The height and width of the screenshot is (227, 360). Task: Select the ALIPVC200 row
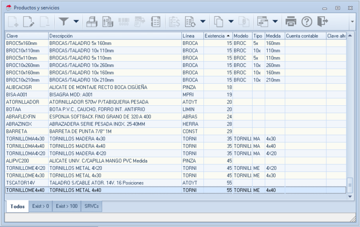point(176,161)
